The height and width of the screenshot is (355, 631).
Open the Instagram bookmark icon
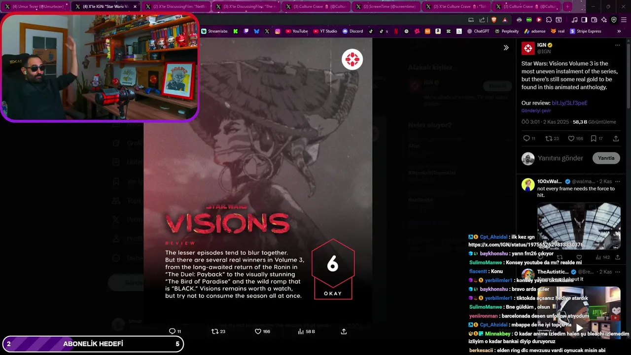click(278, 31)
